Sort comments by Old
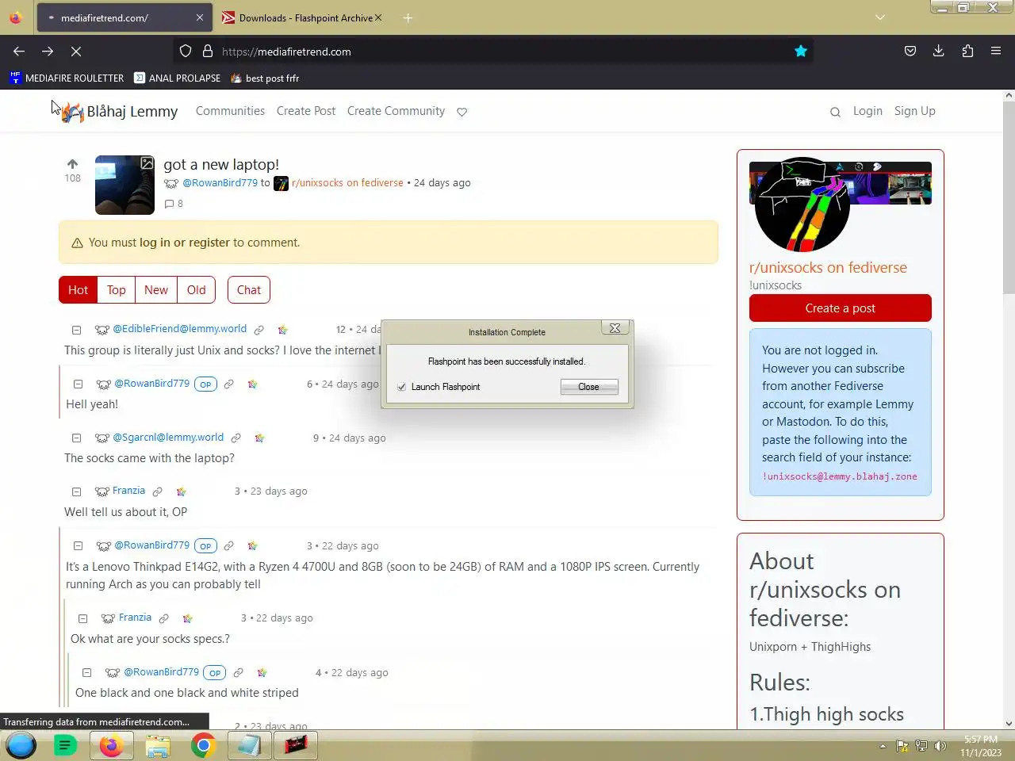 (x=197, y=290)
